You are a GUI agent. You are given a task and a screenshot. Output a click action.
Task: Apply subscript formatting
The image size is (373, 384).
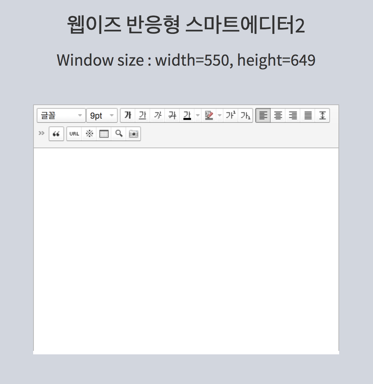point(245,115)
